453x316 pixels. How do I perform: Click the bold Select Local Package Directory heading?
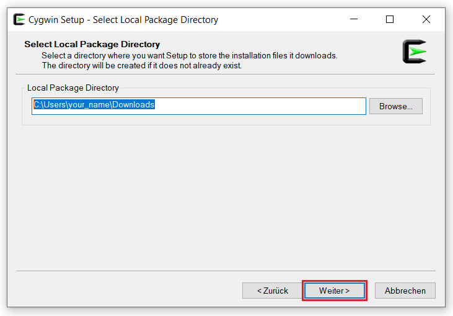(92, 45)
